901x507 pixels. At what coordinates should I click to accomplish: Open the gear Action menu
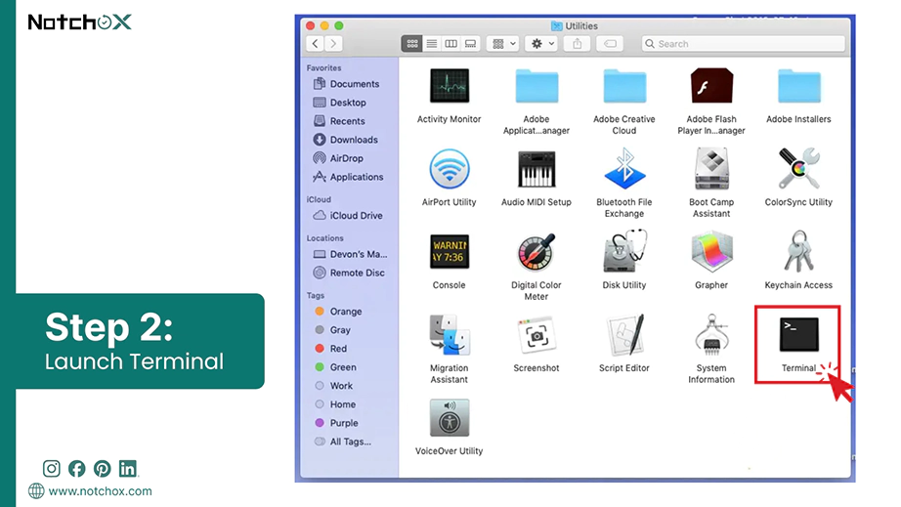(541, 44)
